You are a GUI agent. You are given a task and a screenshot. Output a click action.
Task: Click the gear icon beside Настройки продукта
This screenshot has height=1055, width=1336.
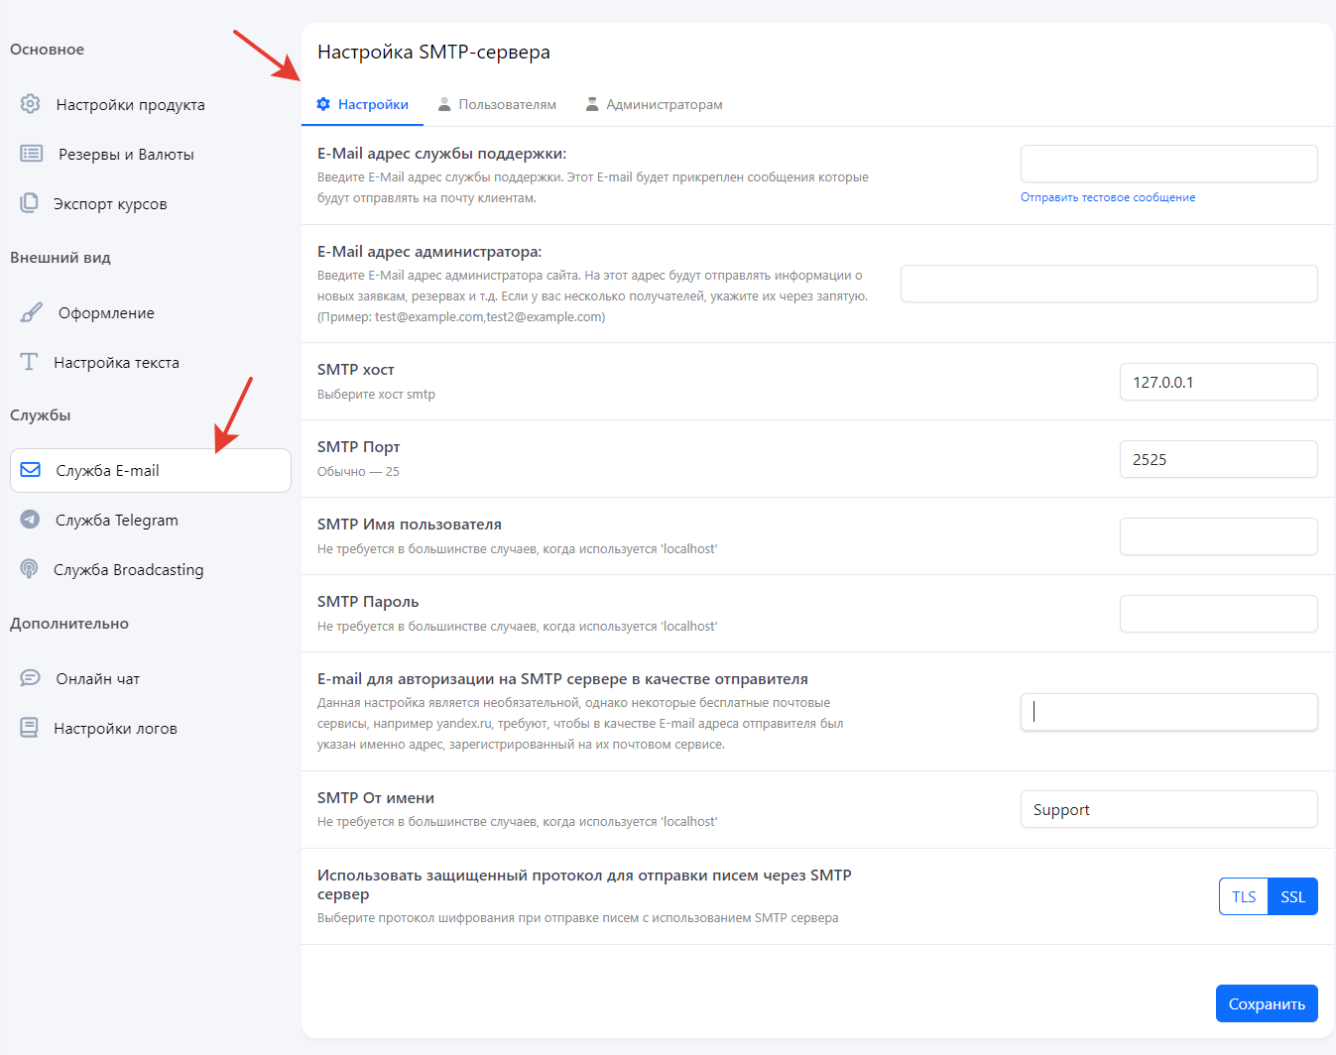point(31,104)
